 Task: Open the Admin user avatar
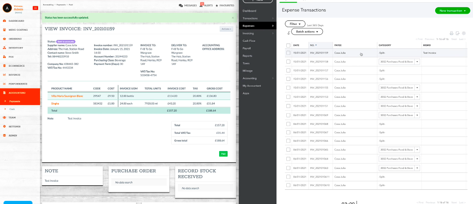[7, 8]
